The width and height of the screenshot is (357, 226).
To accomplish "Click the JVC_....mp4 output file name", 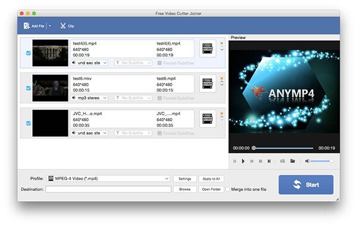I will [168, 114].
